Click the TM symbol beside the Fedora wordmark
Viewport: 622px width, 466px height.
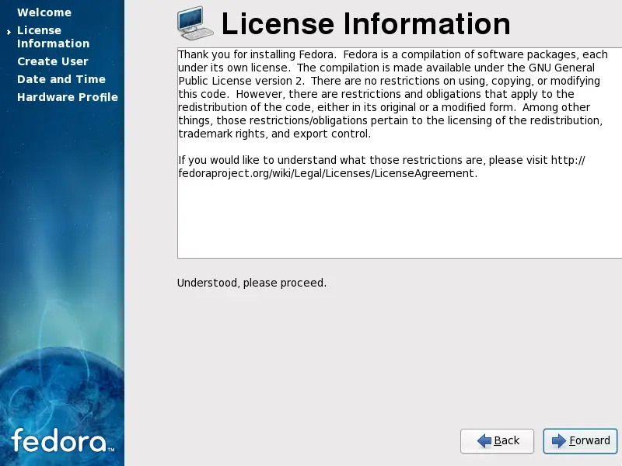tap(112, 449)
